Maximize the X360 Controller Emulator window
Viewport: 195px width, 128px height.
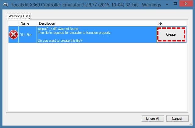point(175,4)
